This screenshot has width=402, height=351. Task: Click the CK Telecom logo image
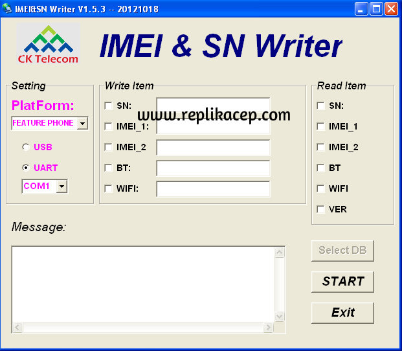(48, 45)
